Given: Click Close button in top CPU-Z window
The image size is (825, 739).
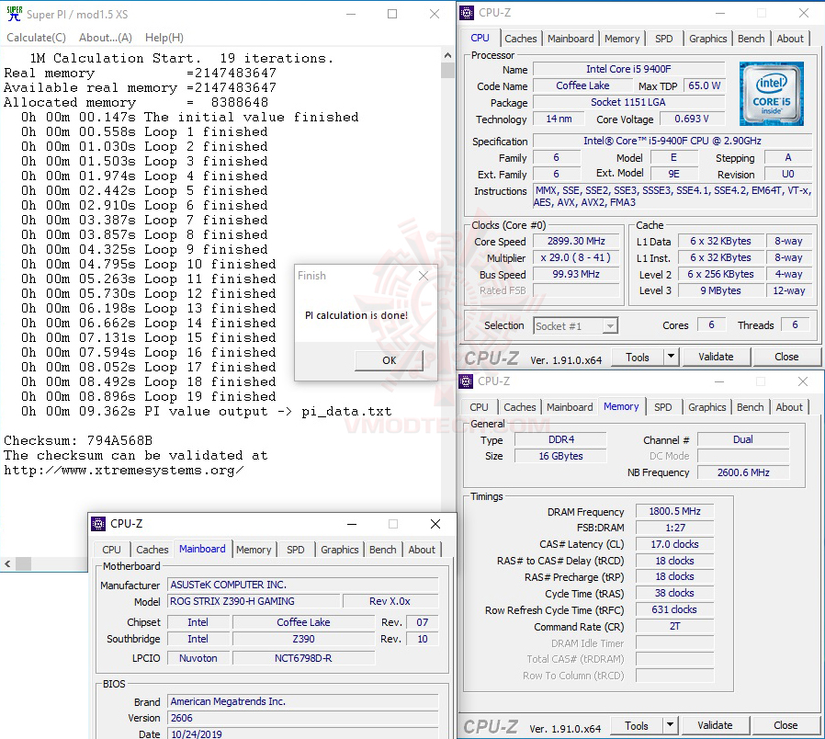Looking at the screenshot, I should click(x=786, y=357).
